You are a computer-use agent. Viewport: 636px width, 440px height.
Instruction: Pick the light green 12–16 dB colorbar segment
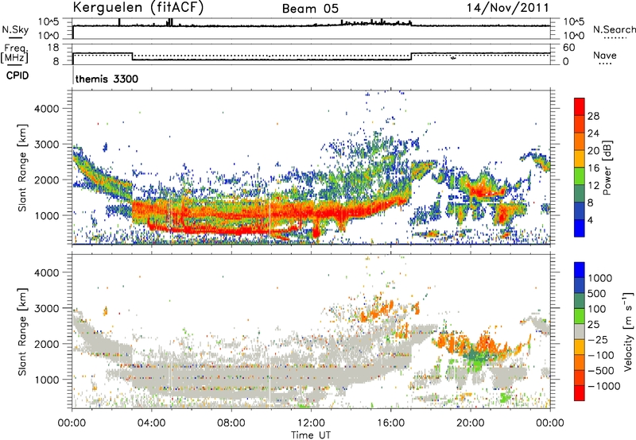(580, 176)
